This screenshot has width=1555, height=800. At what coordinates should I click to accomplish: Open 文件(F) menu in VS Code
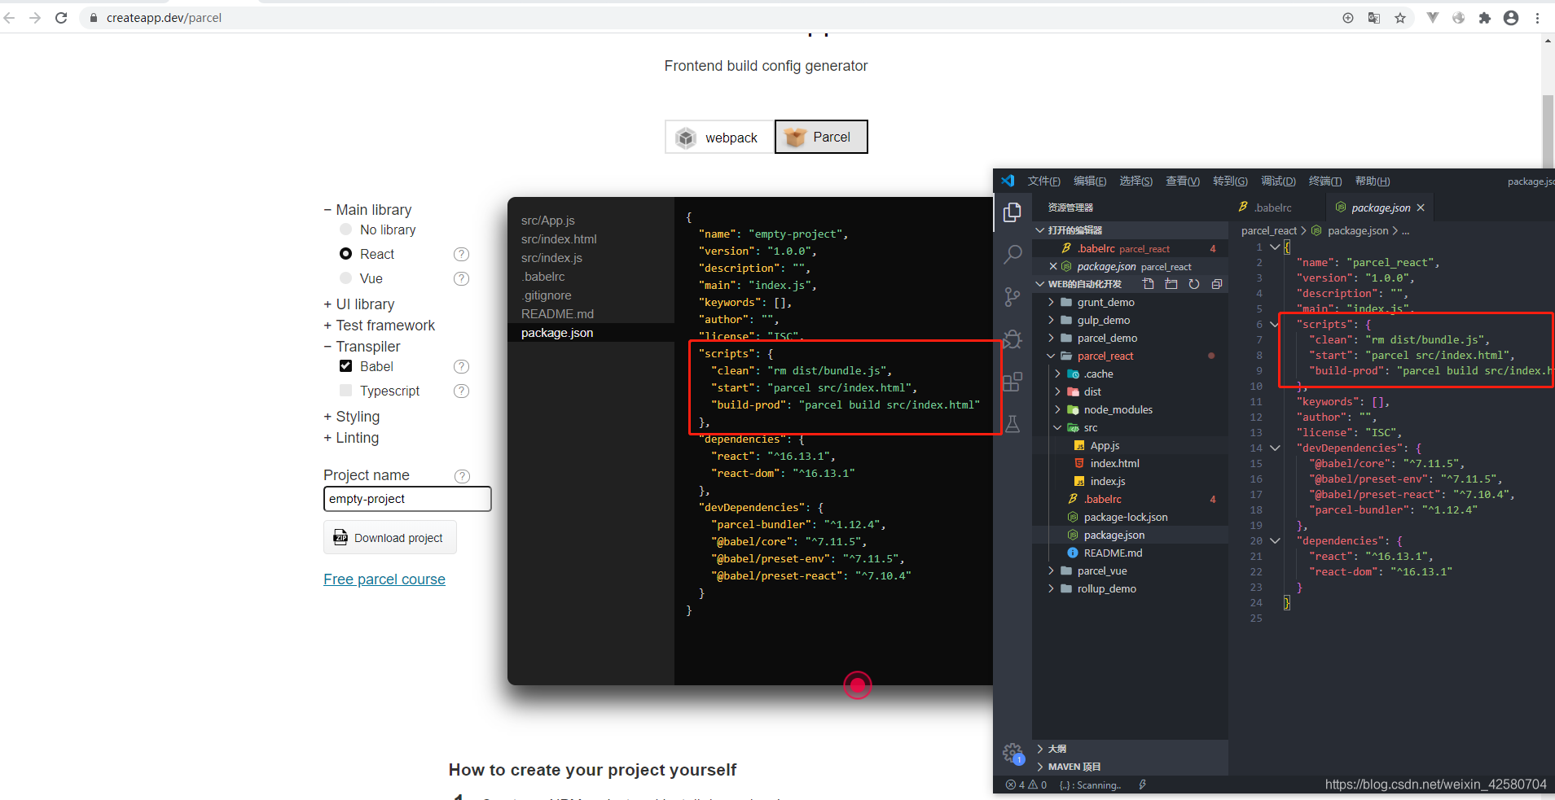click(x=1043, y=181)
